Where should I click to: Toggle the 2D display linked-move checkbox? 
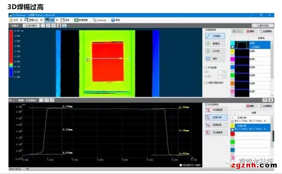point(205,82)
